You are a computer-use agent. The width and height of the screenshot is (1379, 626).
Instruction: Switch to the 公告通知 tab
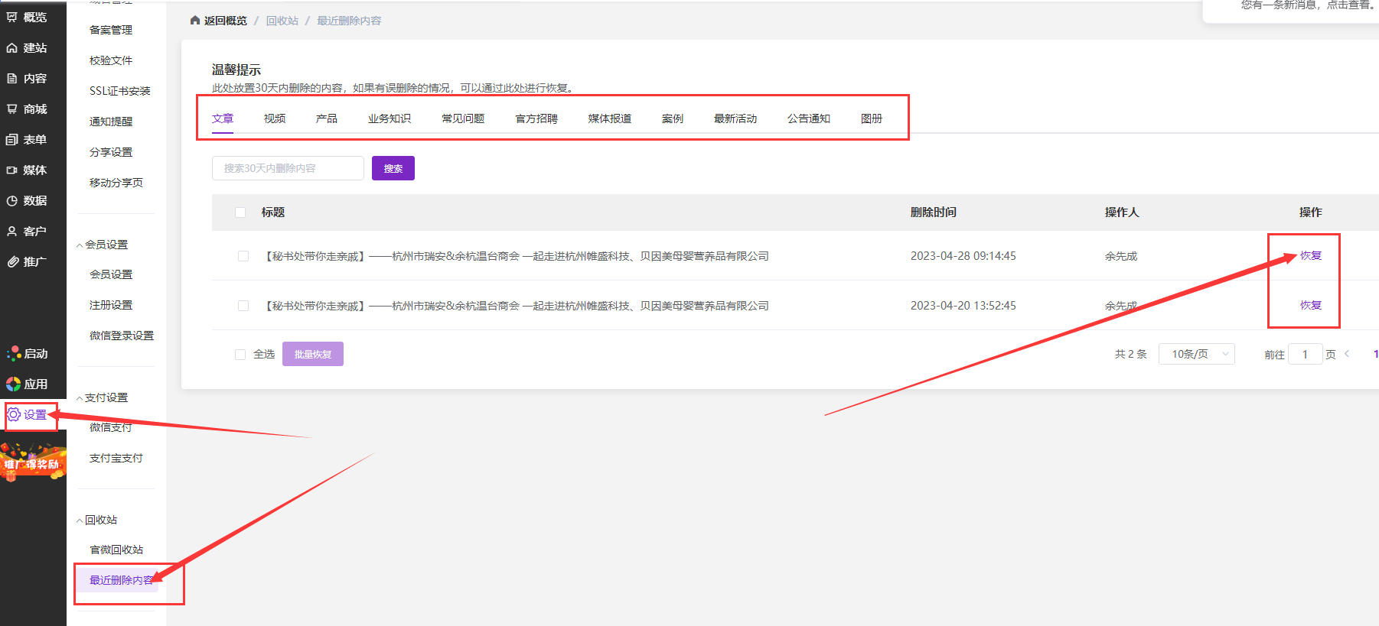pos(808,118)
